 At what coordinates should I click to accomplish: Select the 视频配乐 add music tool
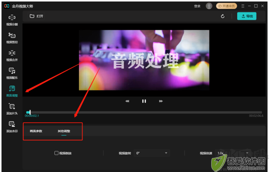pos(12,74)
